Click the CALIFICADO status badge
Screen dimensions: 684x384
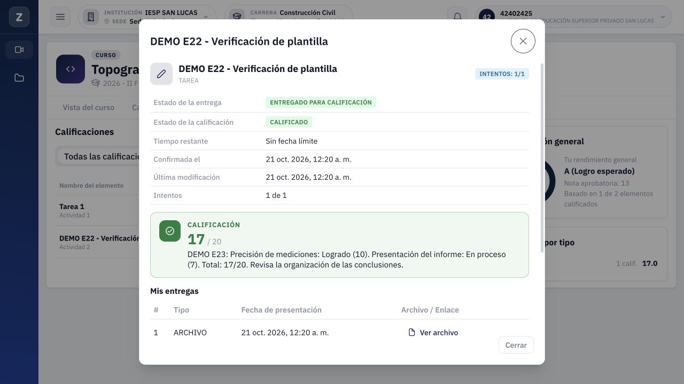289,122
